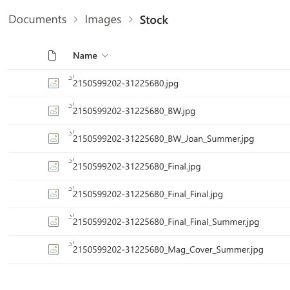Open the Name column sort dropdown arrow
This screenshot has height=290, width=290.
[x=105, y=56]
